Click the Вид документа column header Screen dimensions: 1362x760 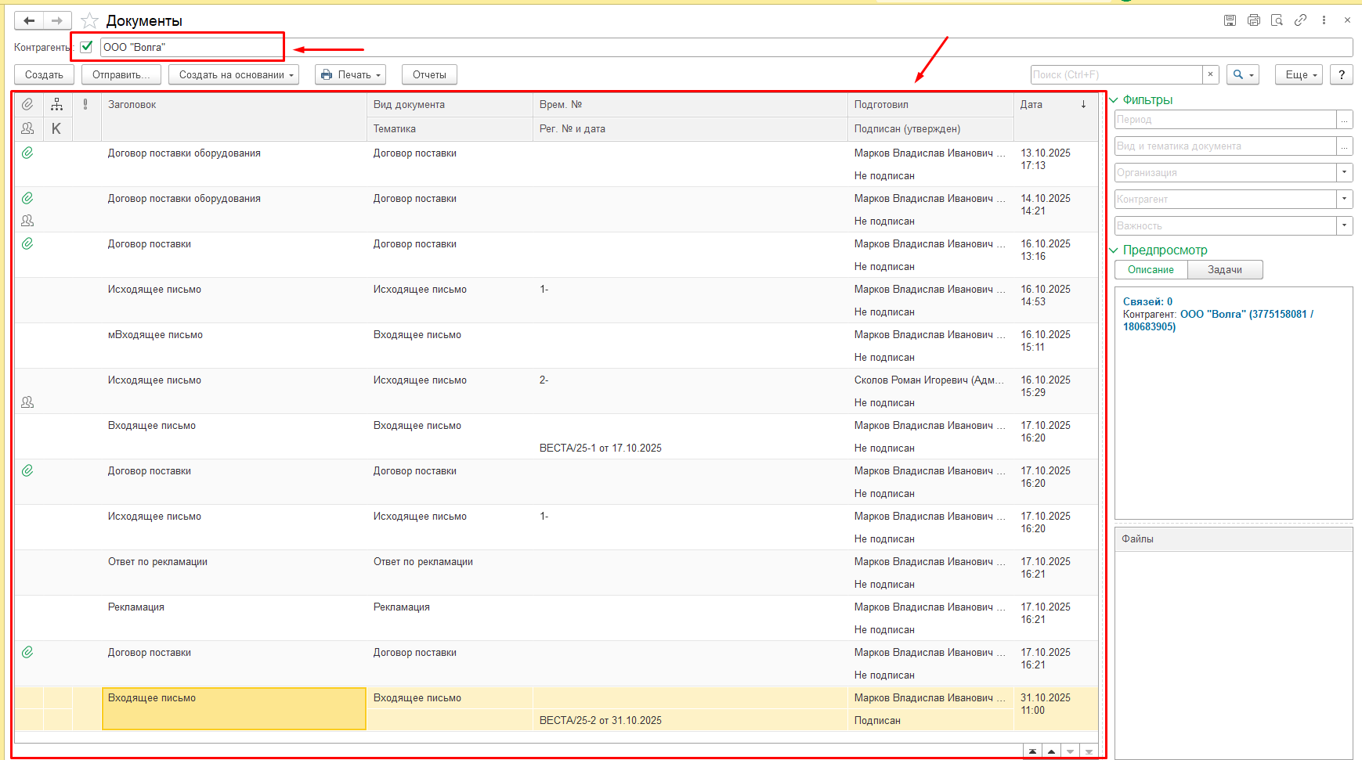pos(450,104)
